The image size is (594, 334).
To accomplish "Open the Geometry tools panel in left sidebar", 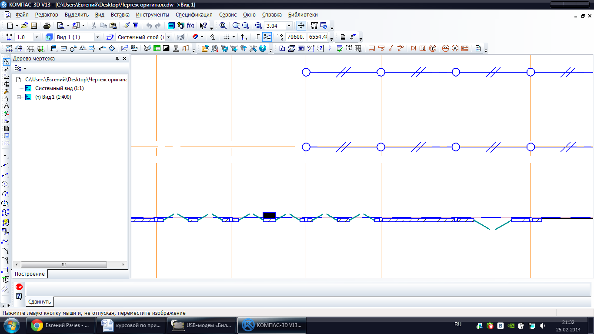I will 6,62.
